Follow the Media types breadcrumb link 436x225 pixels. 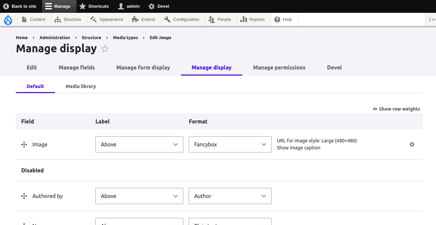(x=125, y=37)
